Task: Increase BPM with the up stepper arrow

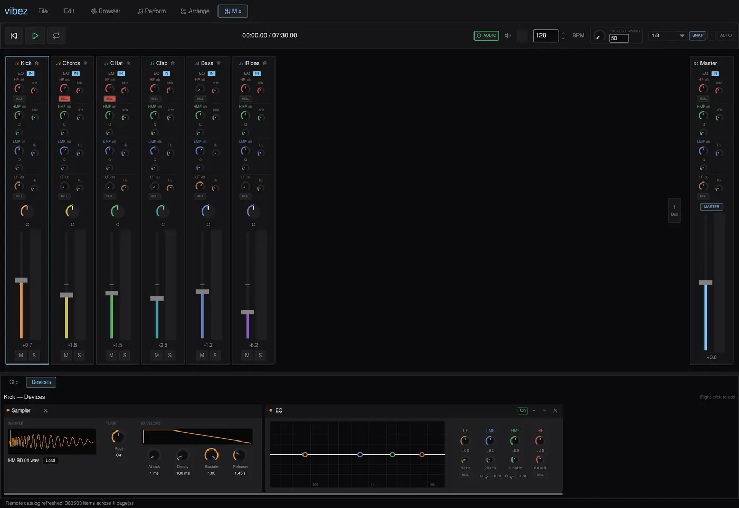Action: [563, 33]
